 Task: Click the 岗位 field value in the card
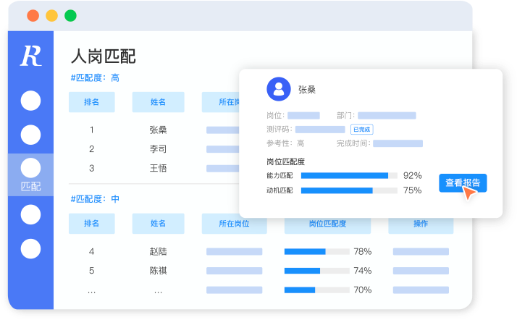303,116
